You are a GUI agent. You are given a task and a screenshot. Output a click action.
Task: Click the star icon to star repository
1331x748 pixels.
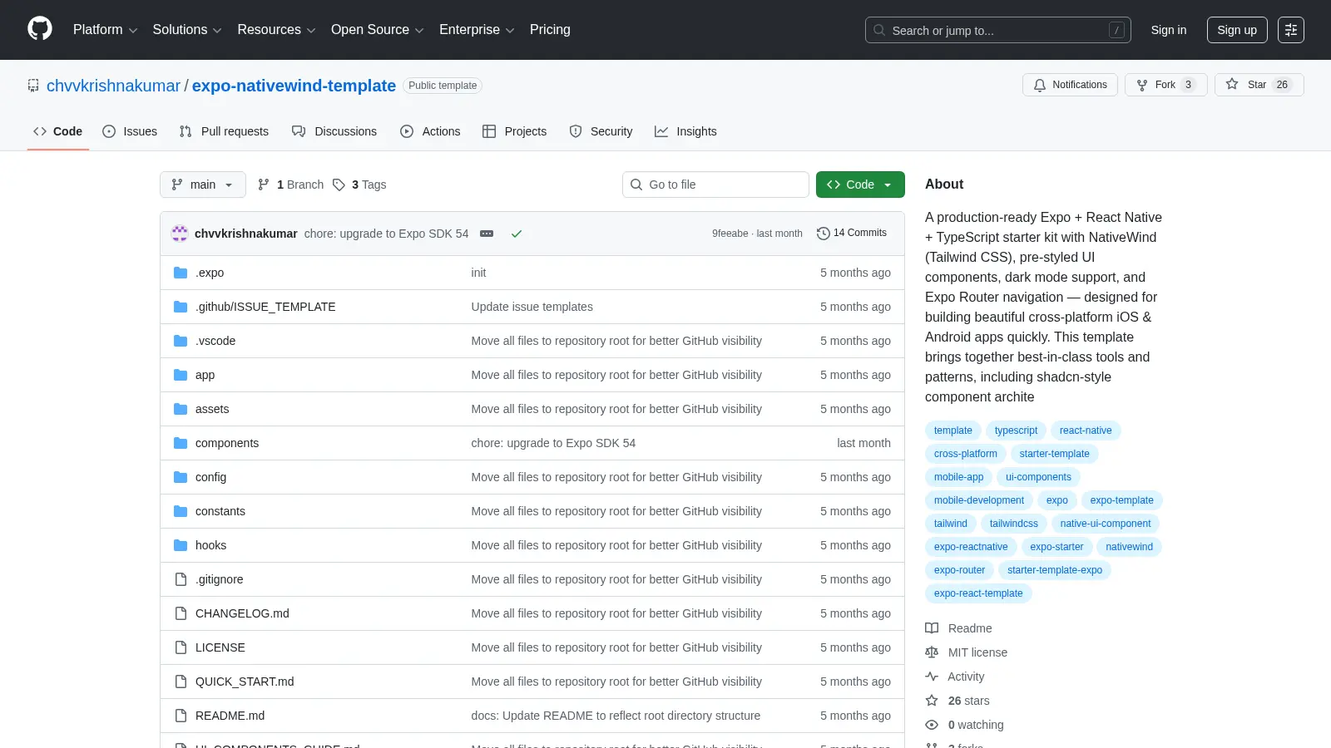[x=1232, y=85]
